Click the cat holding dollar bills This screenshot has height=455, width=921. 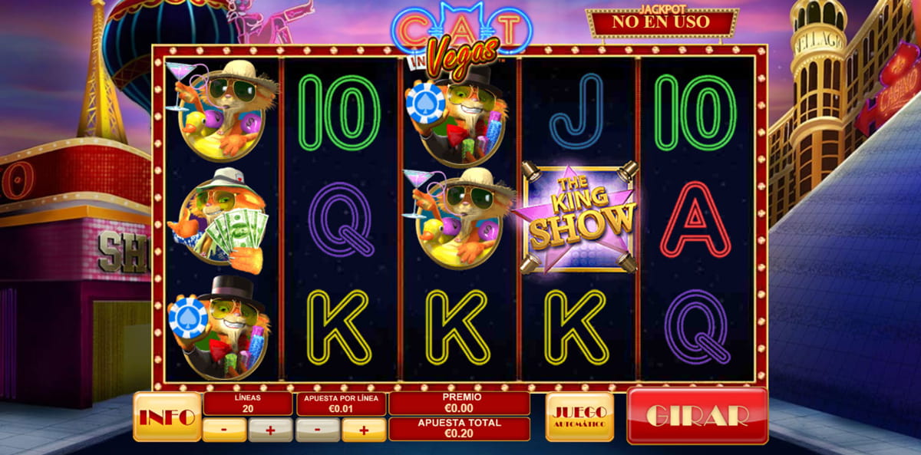tap(219, 219)
